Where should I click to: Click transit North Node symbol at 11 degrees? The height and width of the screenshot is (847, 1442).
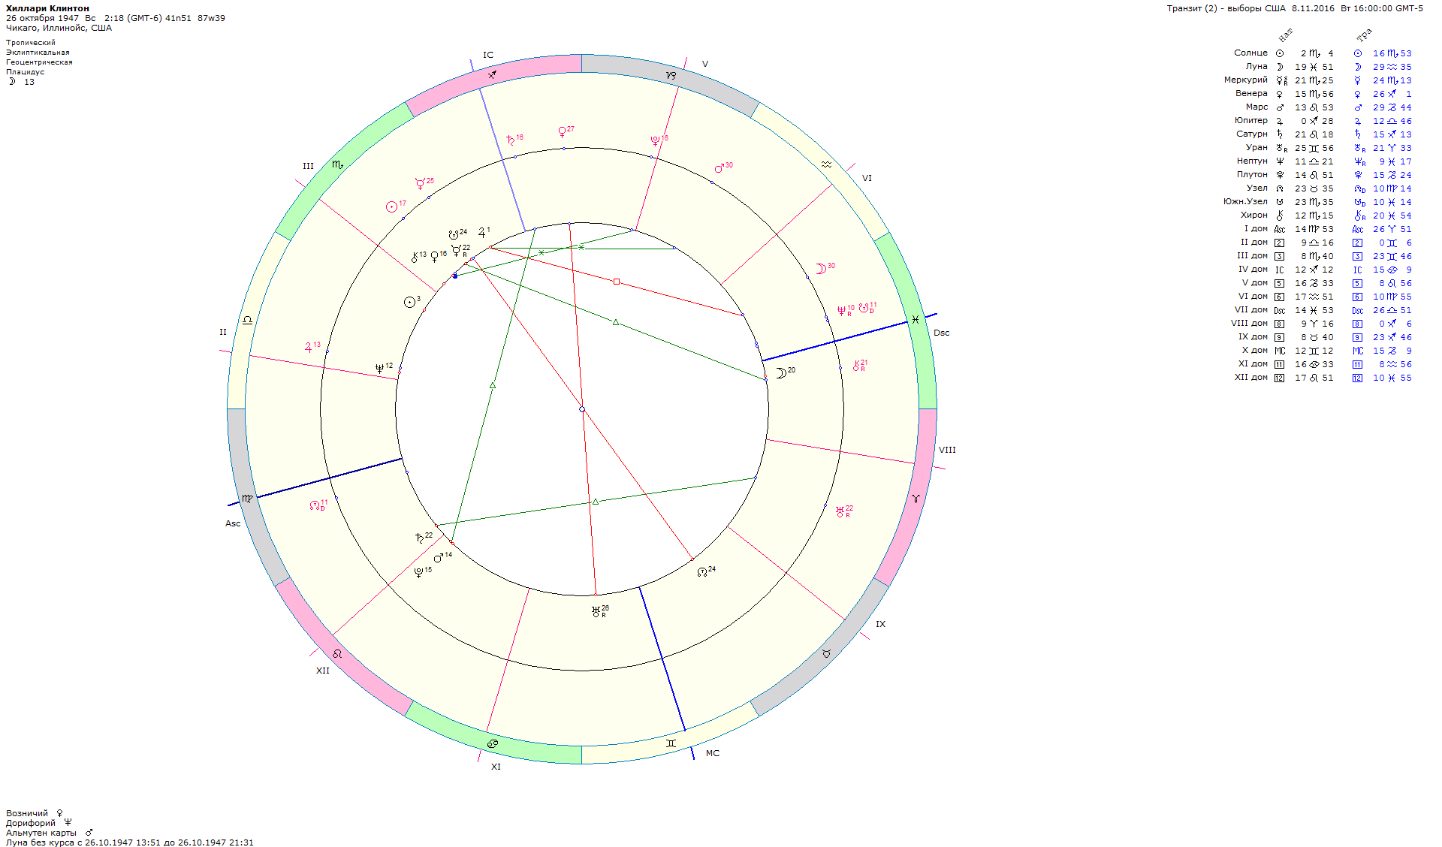click(x=315, y=506)
